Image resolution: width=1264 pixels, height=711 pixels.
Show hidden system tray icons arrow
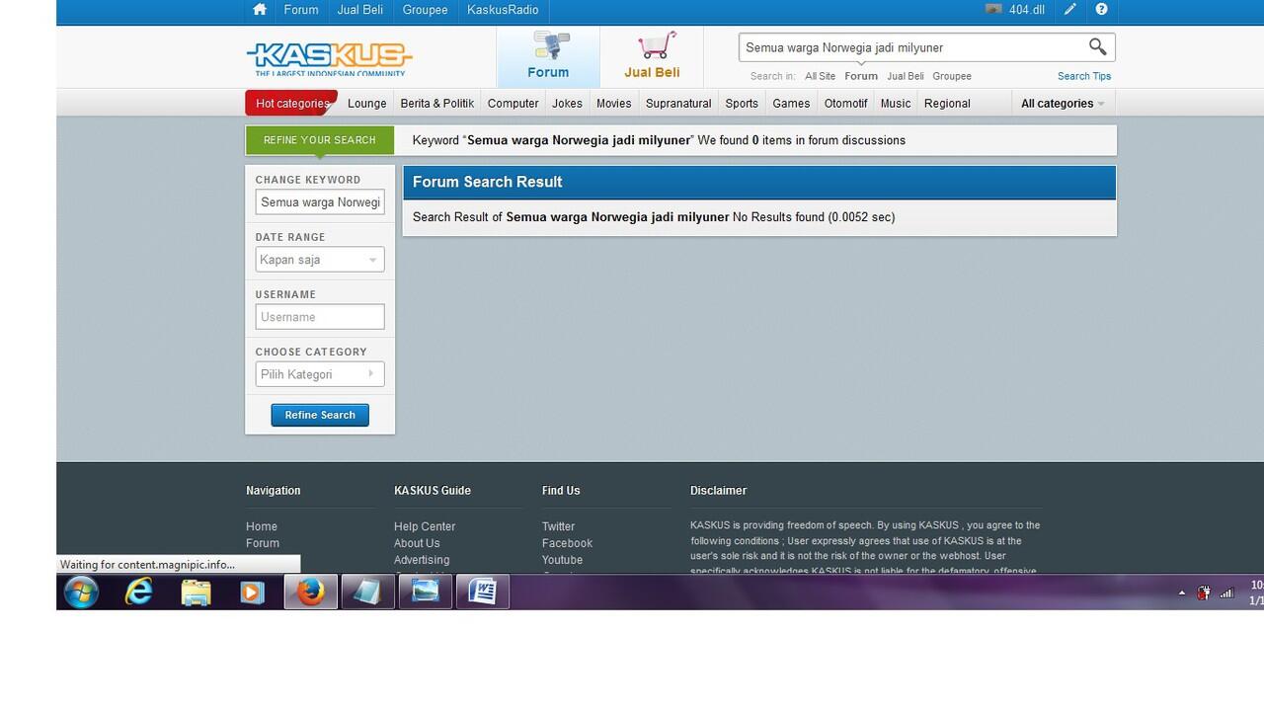[x=1181, y=593]
